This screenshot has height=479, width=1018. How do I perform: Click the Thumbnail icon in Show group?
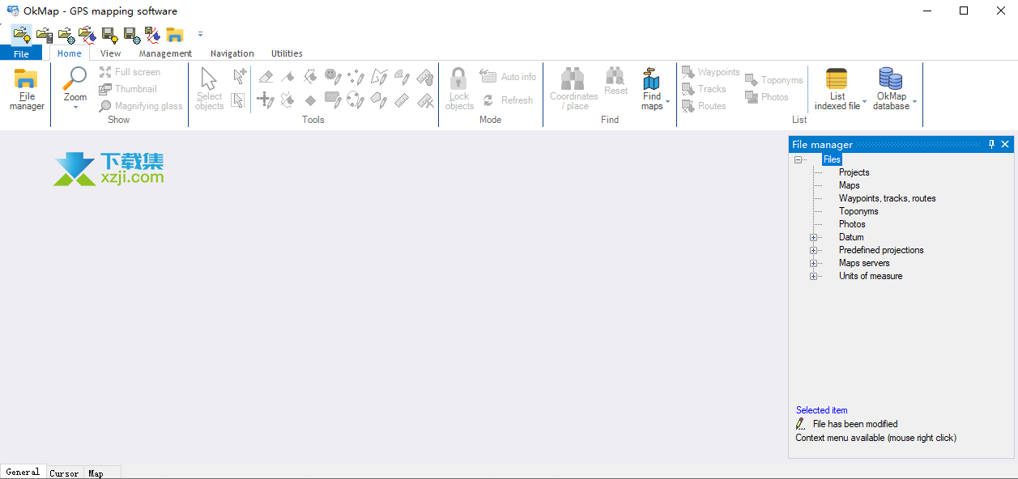pos(105,89)
